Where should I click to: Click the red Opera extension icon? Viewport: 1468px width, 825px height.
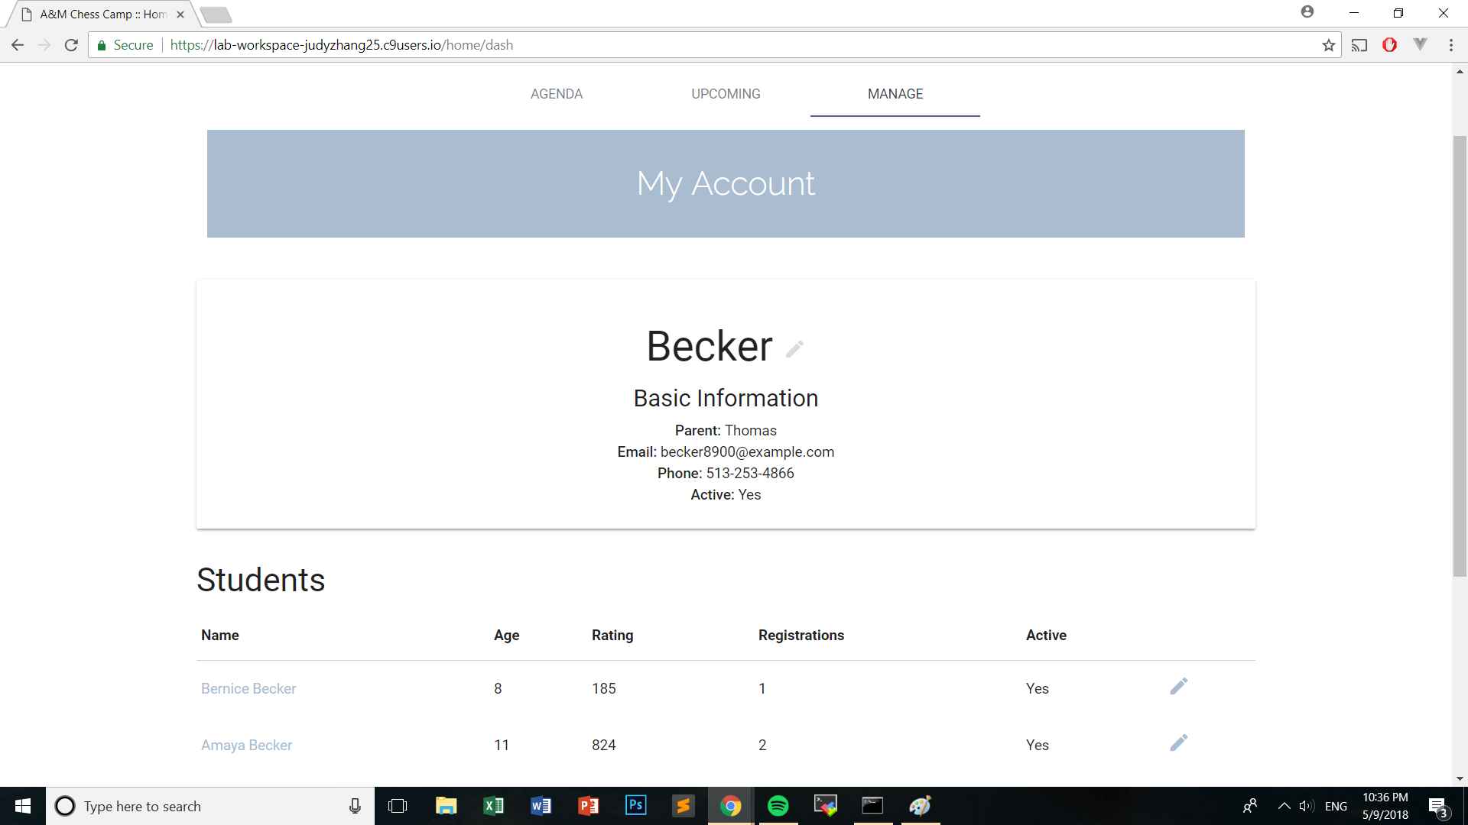(x=1389, y=45)
